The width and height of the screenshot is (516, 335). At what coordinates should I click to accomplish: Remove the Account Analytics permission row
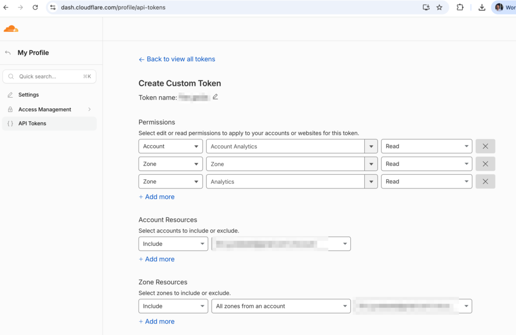(485, 146)
